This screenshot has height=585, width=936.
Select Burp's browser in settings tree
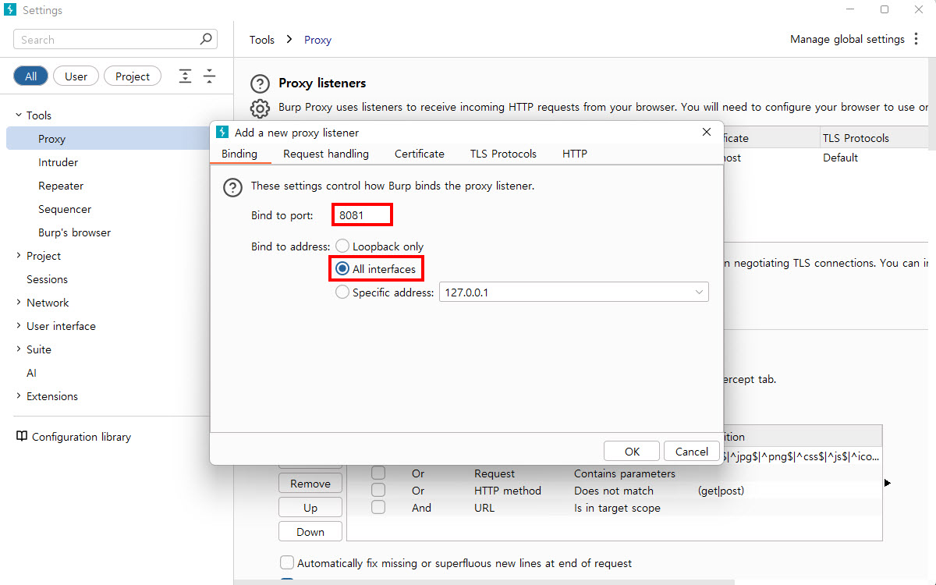pos(75,232)
